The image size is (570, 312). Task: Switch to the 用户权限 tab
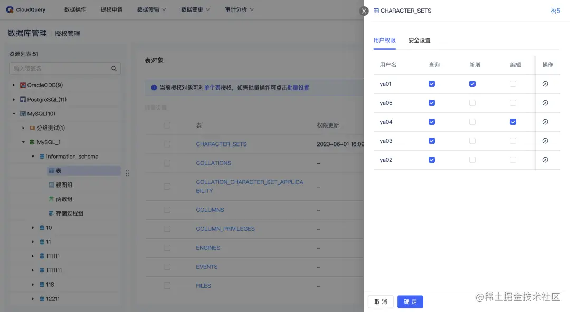384,40
